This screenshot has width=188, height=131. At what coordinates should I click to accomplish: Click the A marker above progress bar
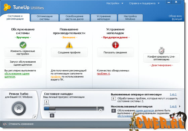click(x=47, y=102)
